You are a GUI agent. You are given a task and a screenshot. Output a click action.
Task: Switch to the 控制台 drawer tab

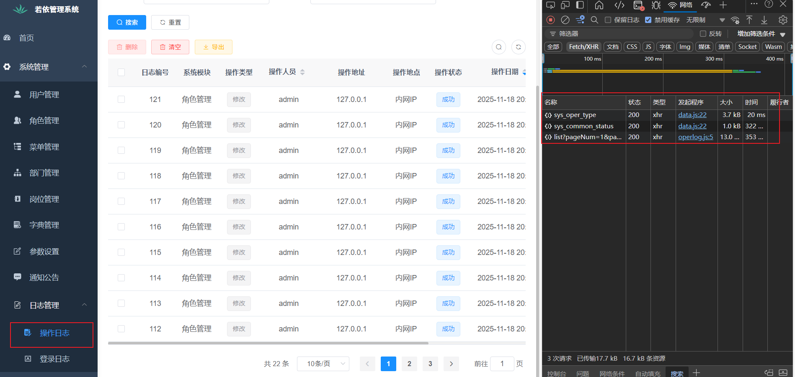point(556,373)
